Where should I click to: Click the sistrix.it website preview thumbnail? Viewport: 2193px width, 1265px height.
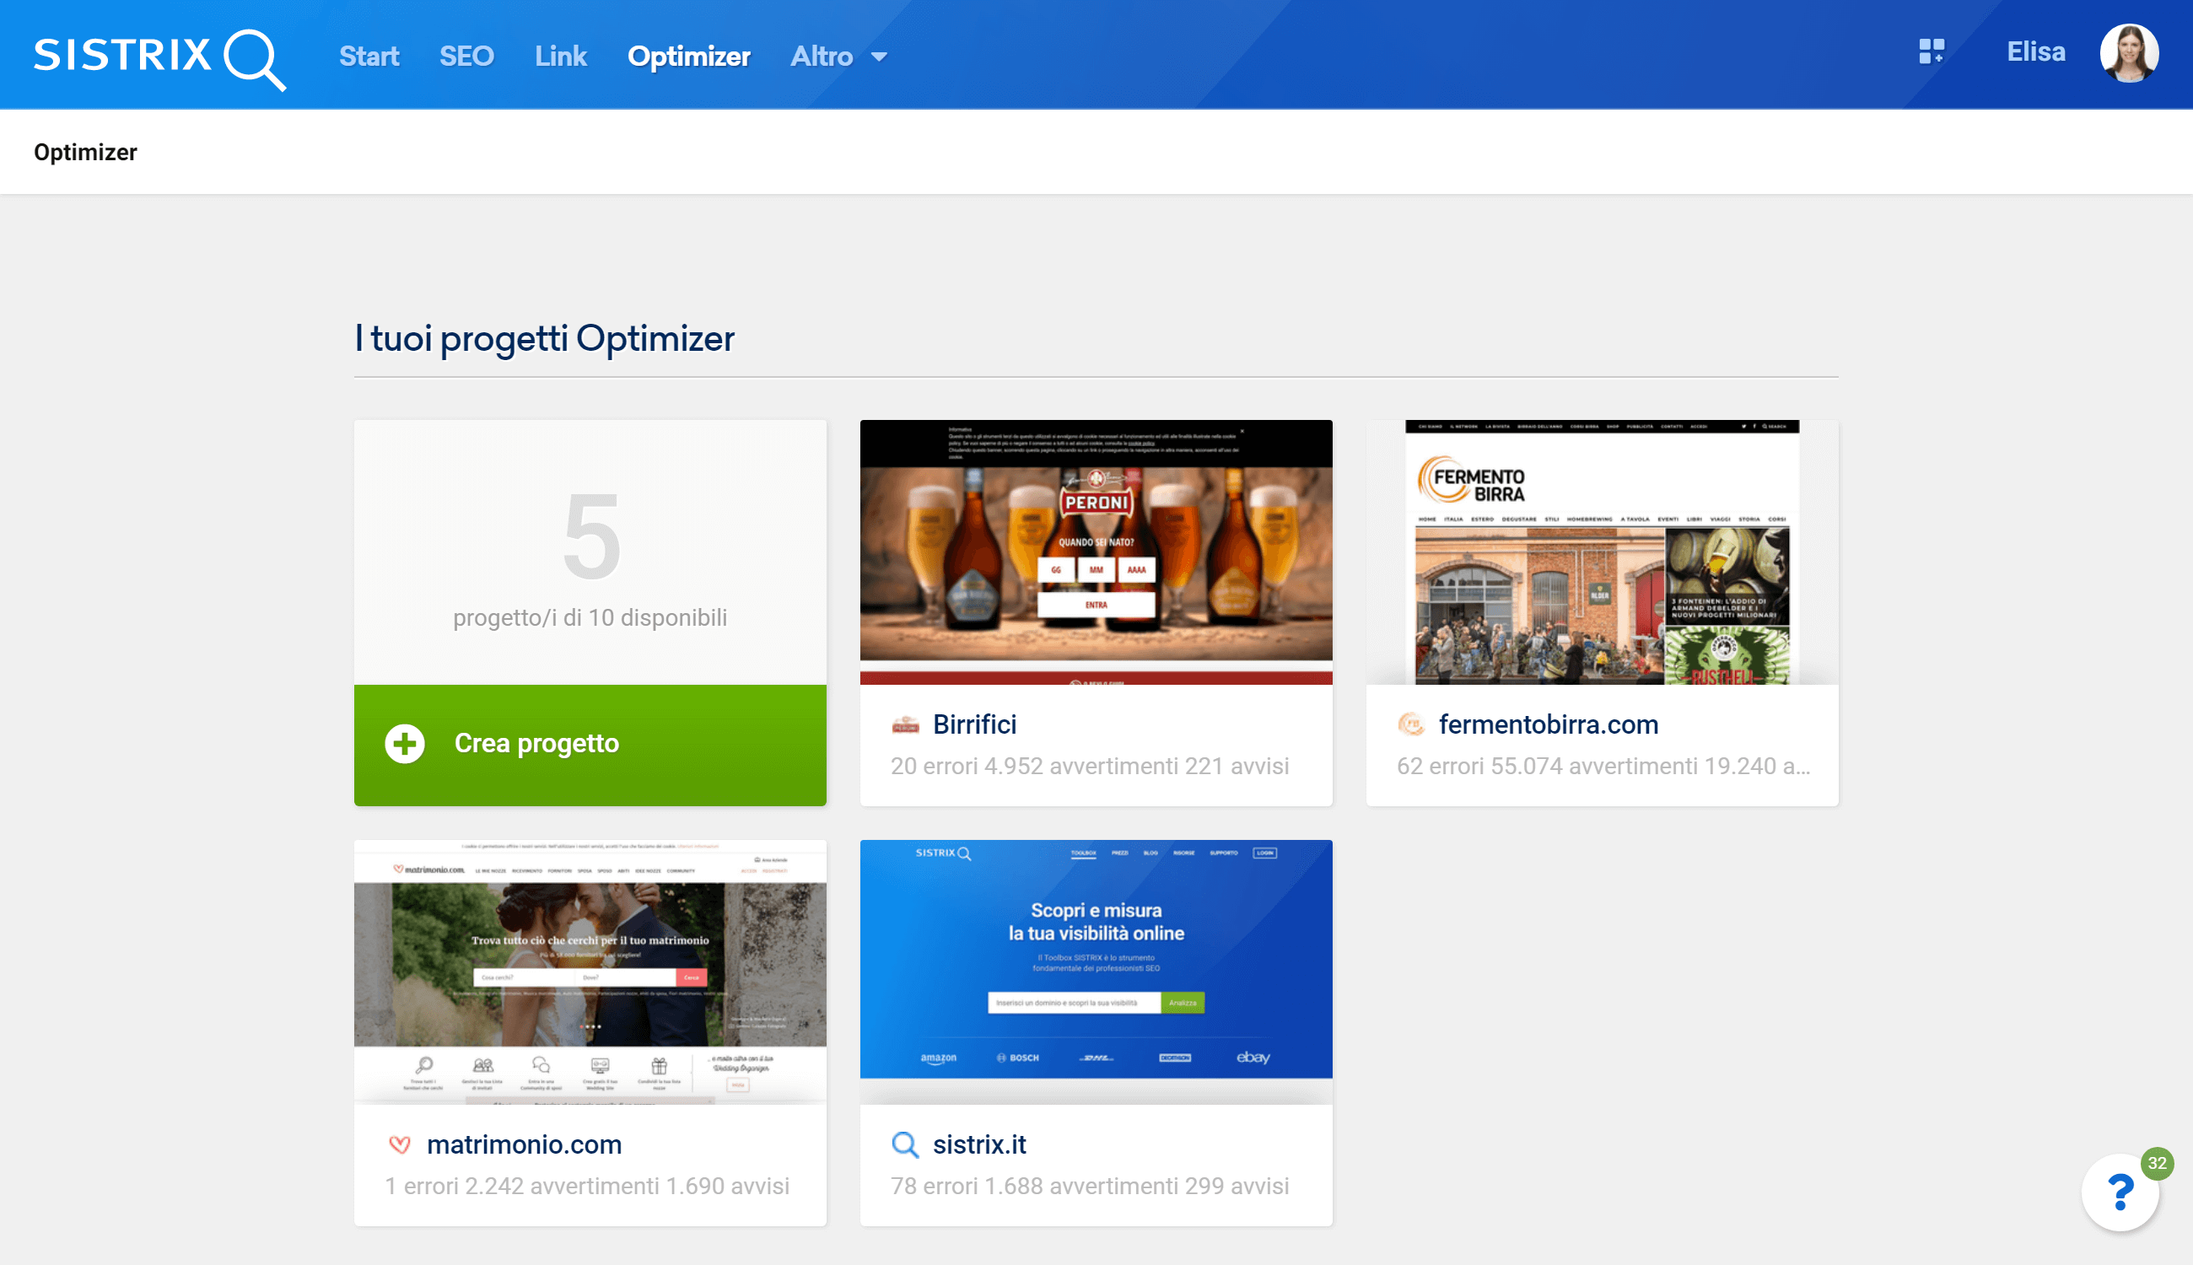coord(1096,971)
